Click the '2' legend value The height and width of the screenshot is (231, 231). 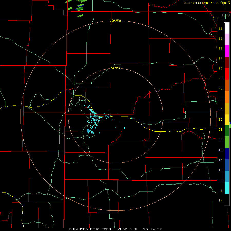pyautogui.click(x=222, y=190)
